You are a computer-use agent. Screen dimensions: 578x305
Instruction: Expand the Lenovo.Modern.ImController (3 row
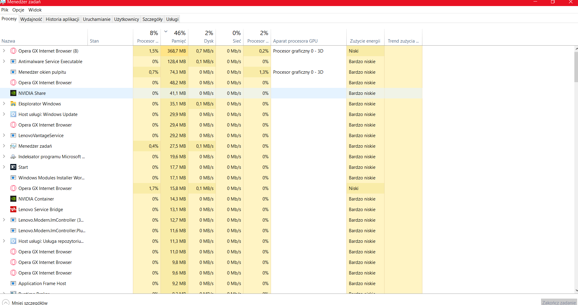point(4,220)
